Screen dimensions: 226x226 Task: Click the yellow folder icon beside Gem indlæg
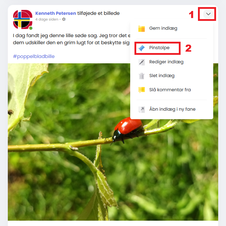coord(142,28)
